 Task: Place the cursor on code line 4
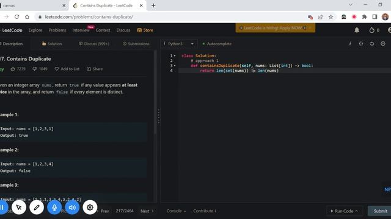coord(284,71)
